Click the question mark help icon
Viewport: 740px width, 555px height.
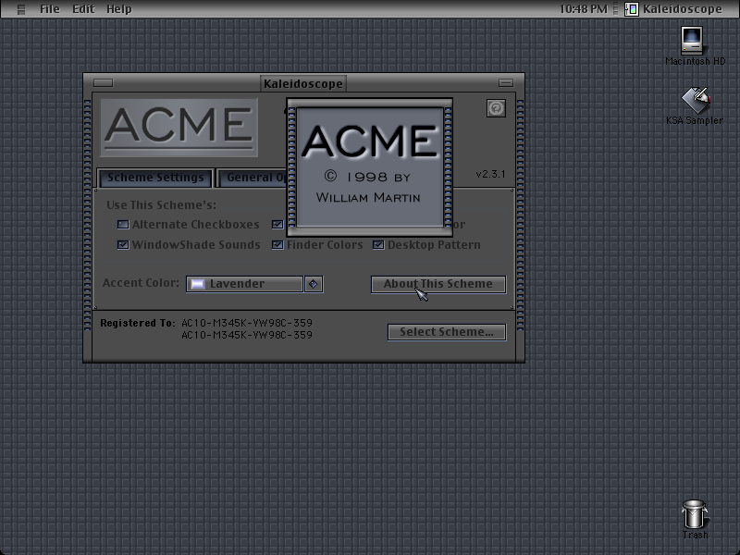tap(496, 108)
